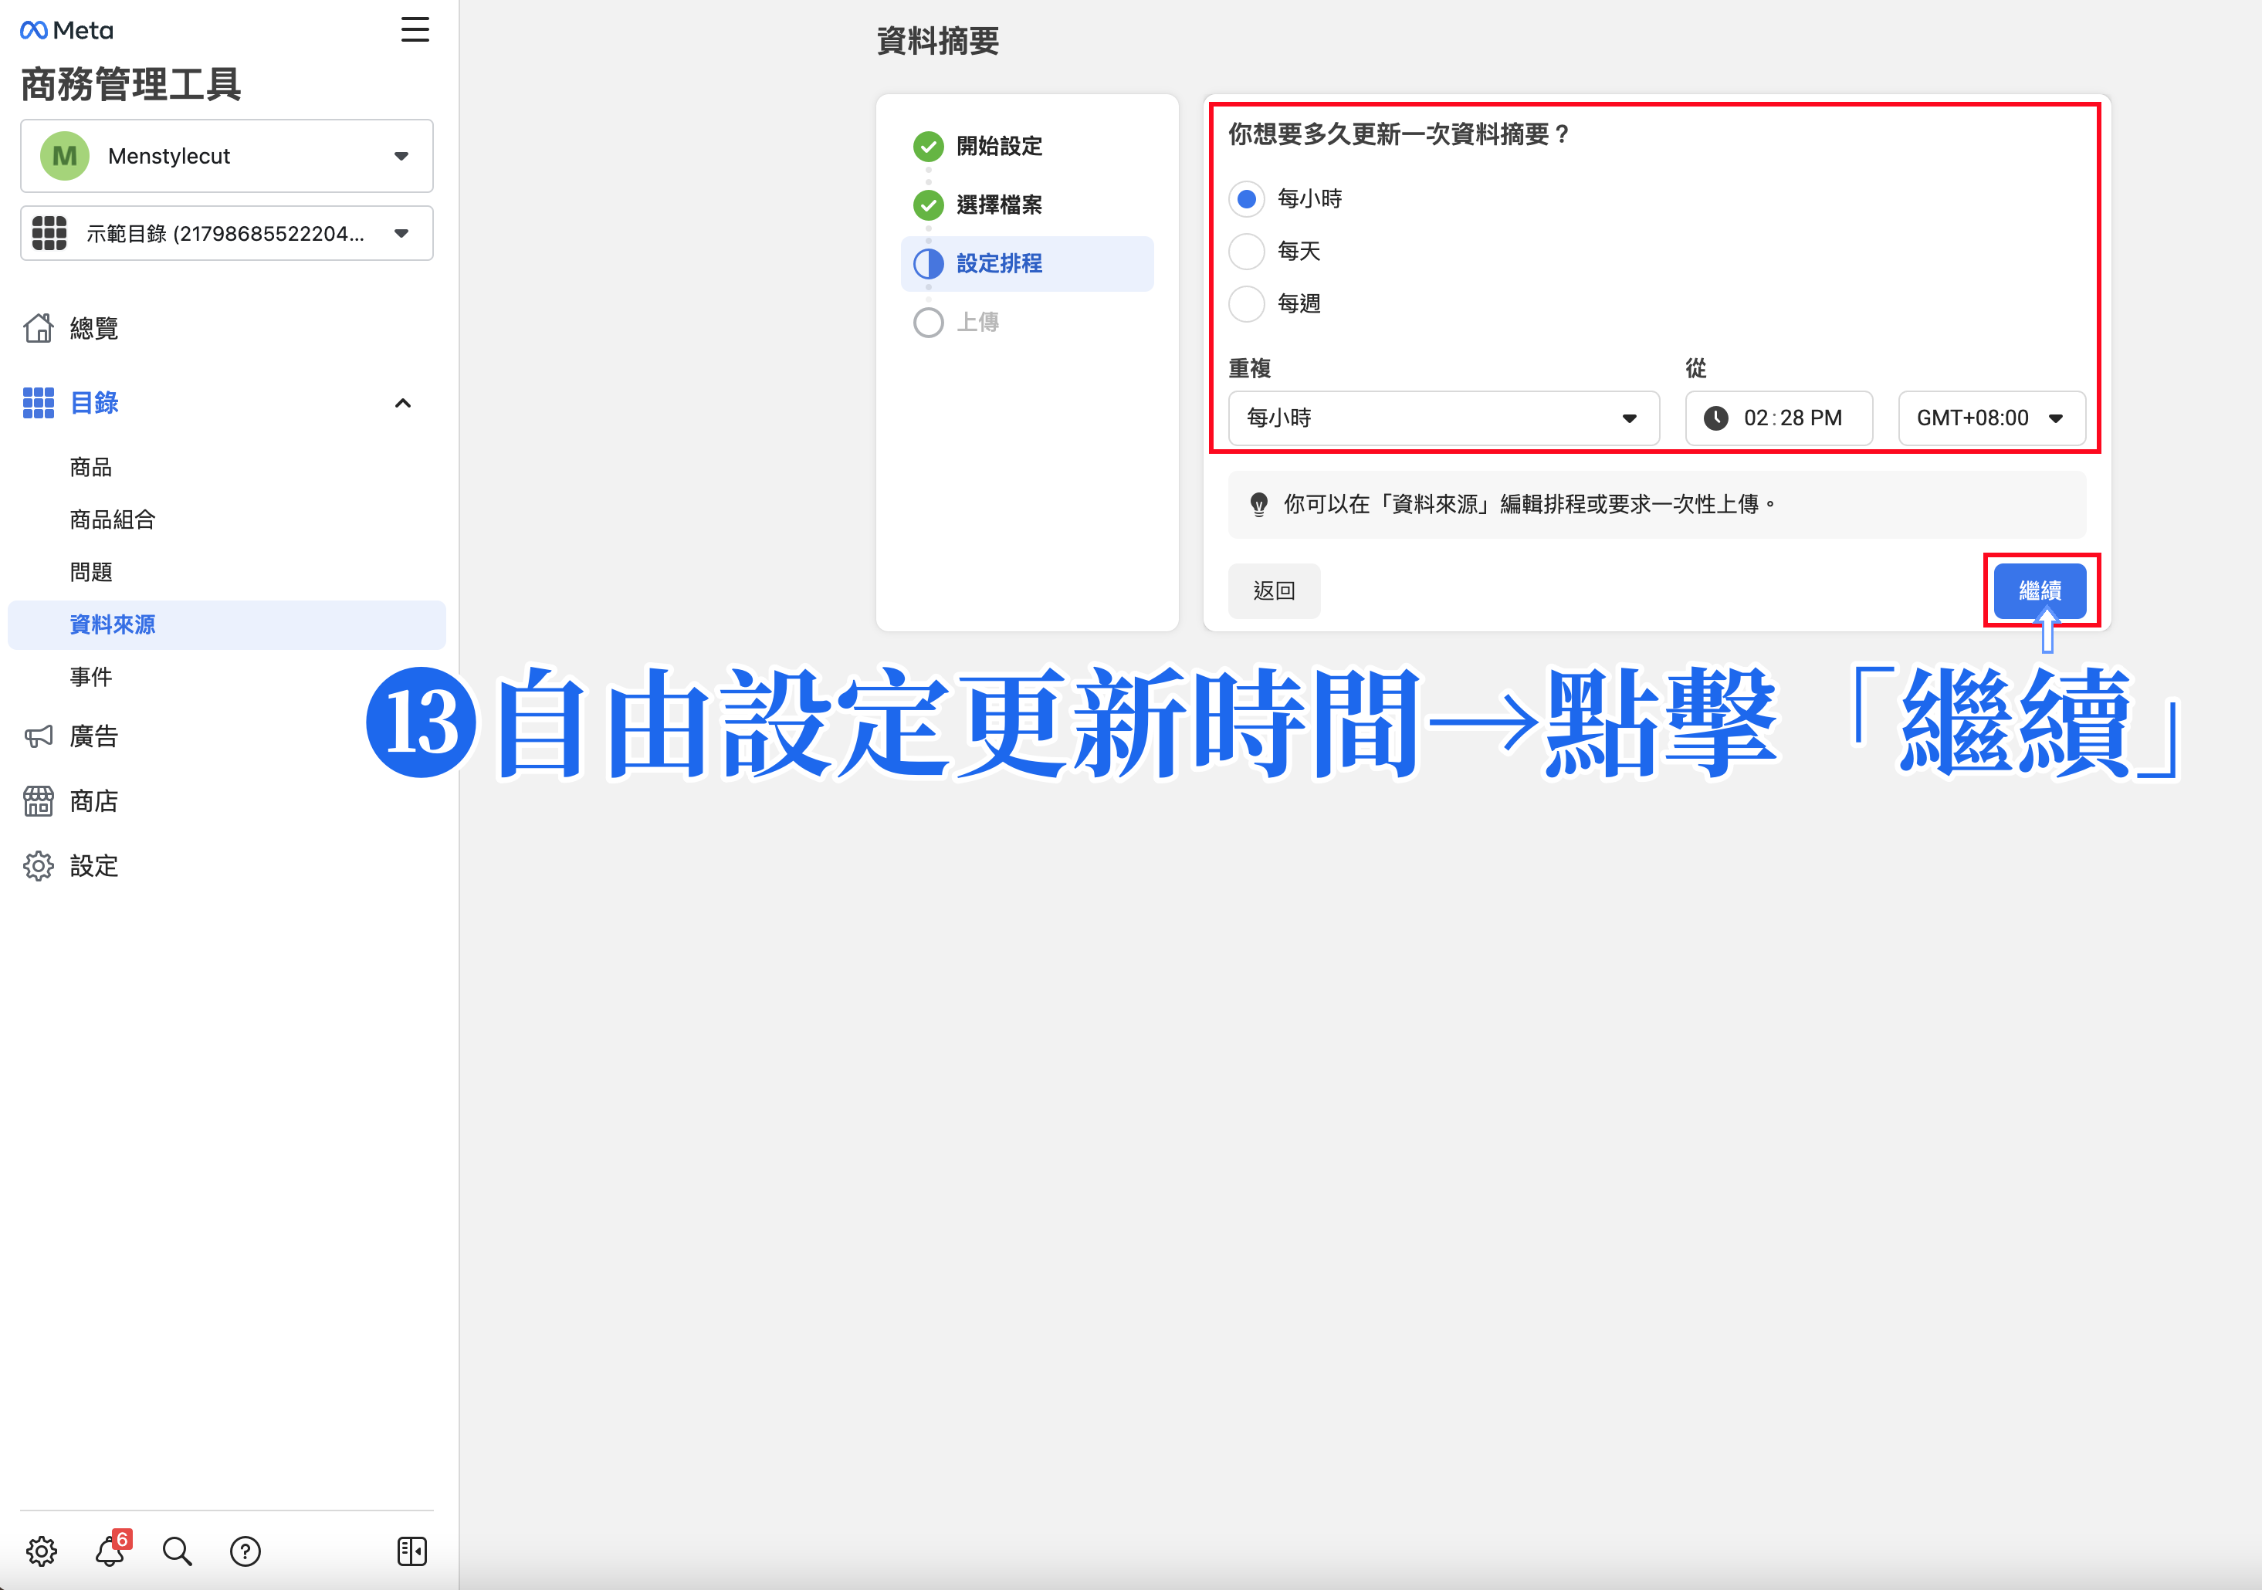The width and height of the screenshot is (2262, 1590).
Task: Click the Meta logo
Action: (x=67, y=31)
